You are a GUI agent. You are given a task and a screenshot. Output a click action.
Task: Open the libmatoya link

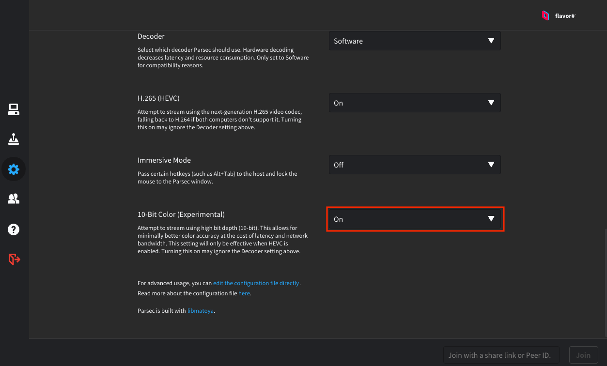tap(201, 311)
